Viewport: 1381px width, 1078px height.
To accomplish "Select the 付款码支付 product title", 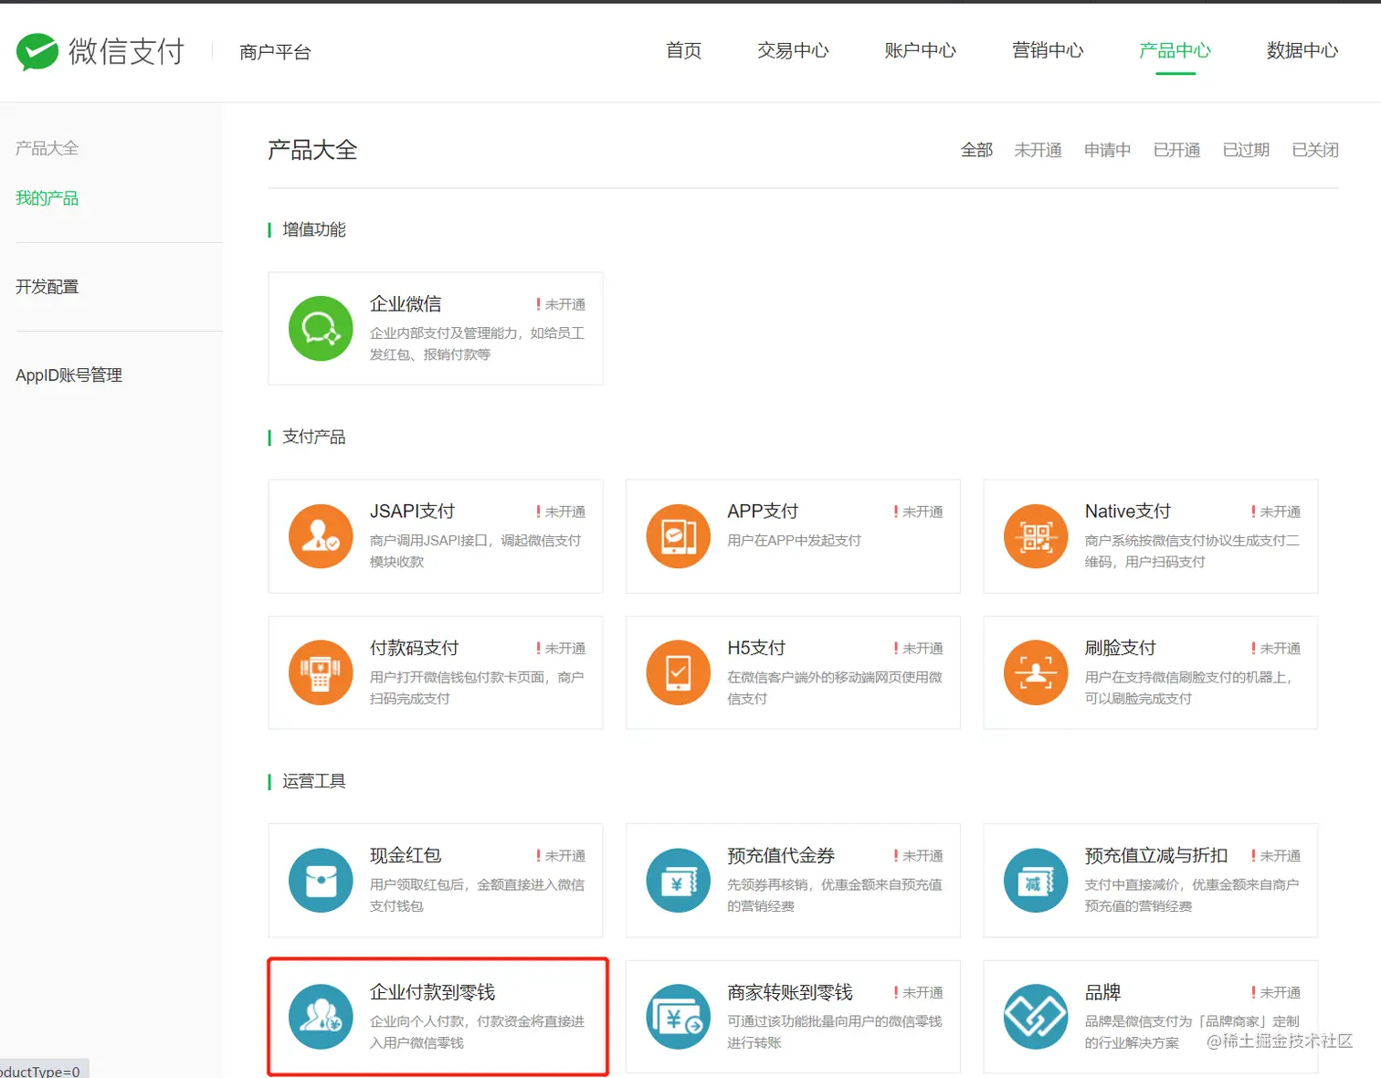I will click(x=415, y=648).
